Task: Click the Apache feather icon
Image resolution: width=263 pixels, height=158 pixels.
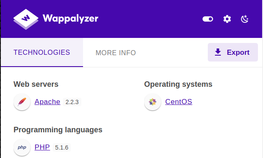Action: (22, 102)
